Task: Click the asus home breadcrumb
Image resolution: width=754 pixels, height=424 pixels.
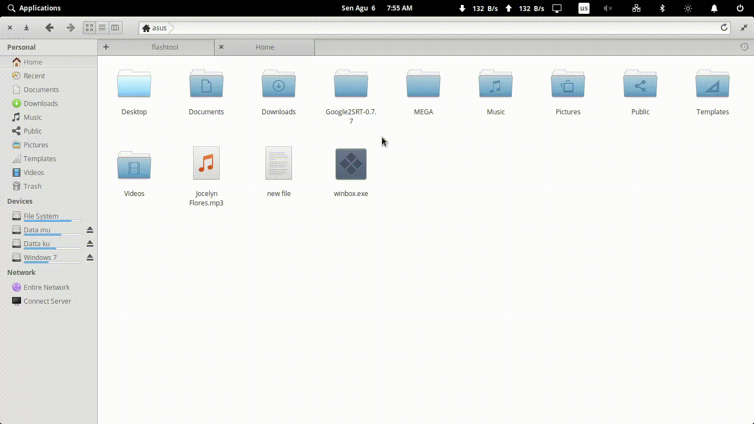Action: pos(155,28)
